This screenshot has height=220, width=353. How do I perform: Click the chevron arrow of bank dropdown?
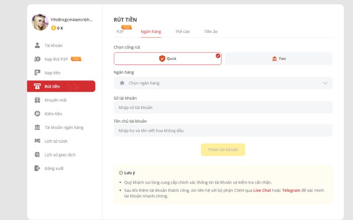[x=325, y=83]
